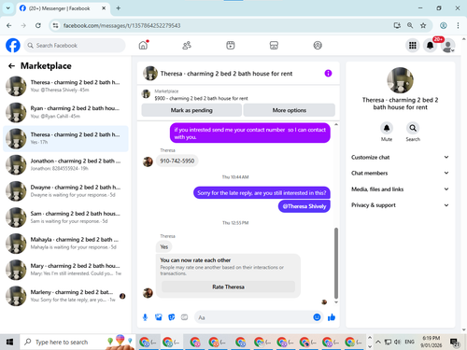Expand Privacy & support section
The height and width of the screenshot is (350, 467).
tap(401, 205)
